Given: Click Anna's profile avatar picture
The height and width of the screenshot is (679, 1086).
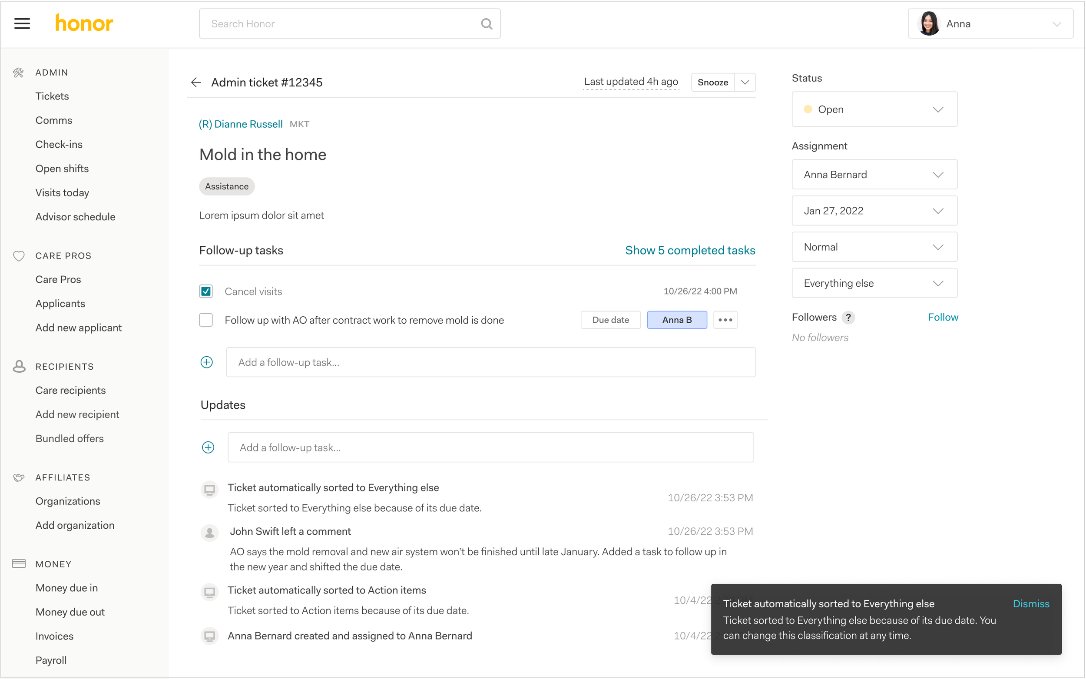Looking at the screenshot, I should tap(928, 23).
